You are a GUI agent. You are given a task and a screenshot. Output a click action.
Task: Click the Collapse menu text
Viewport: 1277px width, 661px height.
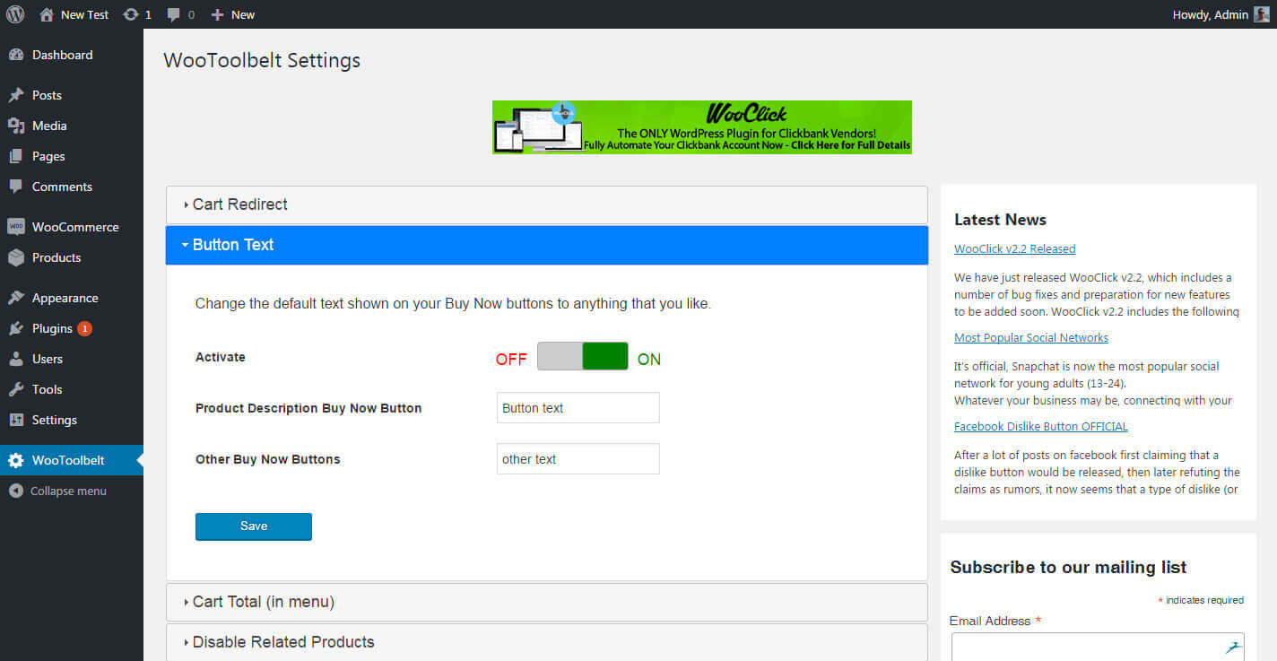coord(68,491)
